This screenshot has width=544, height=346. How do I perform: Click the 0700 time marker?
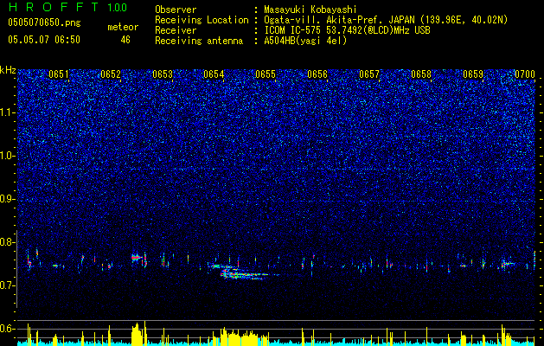click(x=525, y=74)
